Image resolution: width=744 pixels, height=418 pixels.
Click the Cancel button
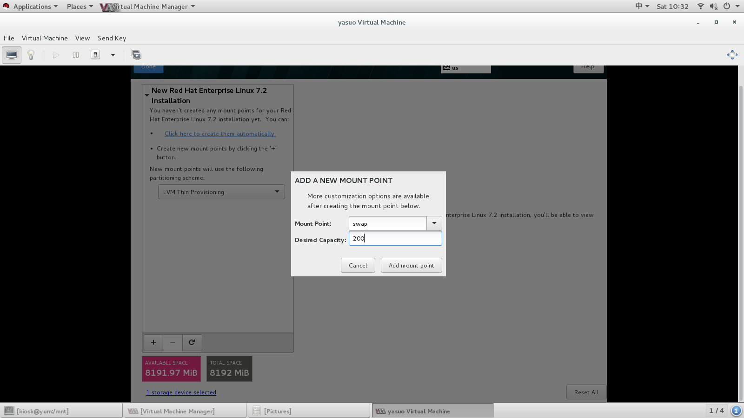point(358,265)
